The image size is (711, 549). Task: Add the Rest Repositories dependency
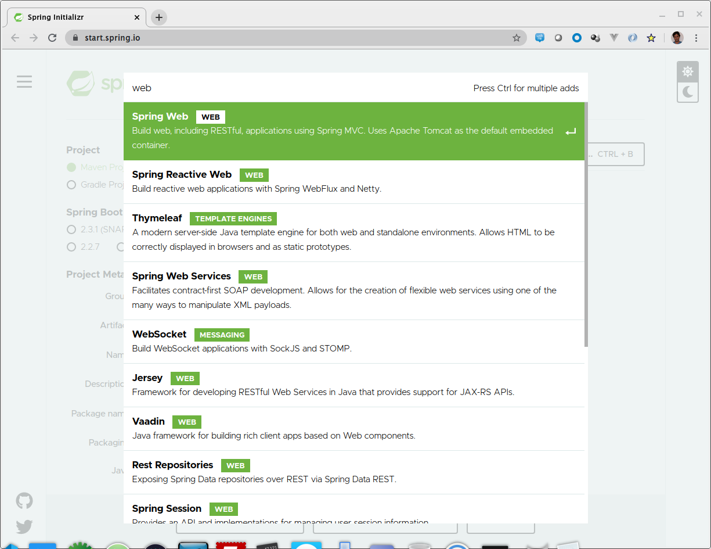click(x=353, y=472)
